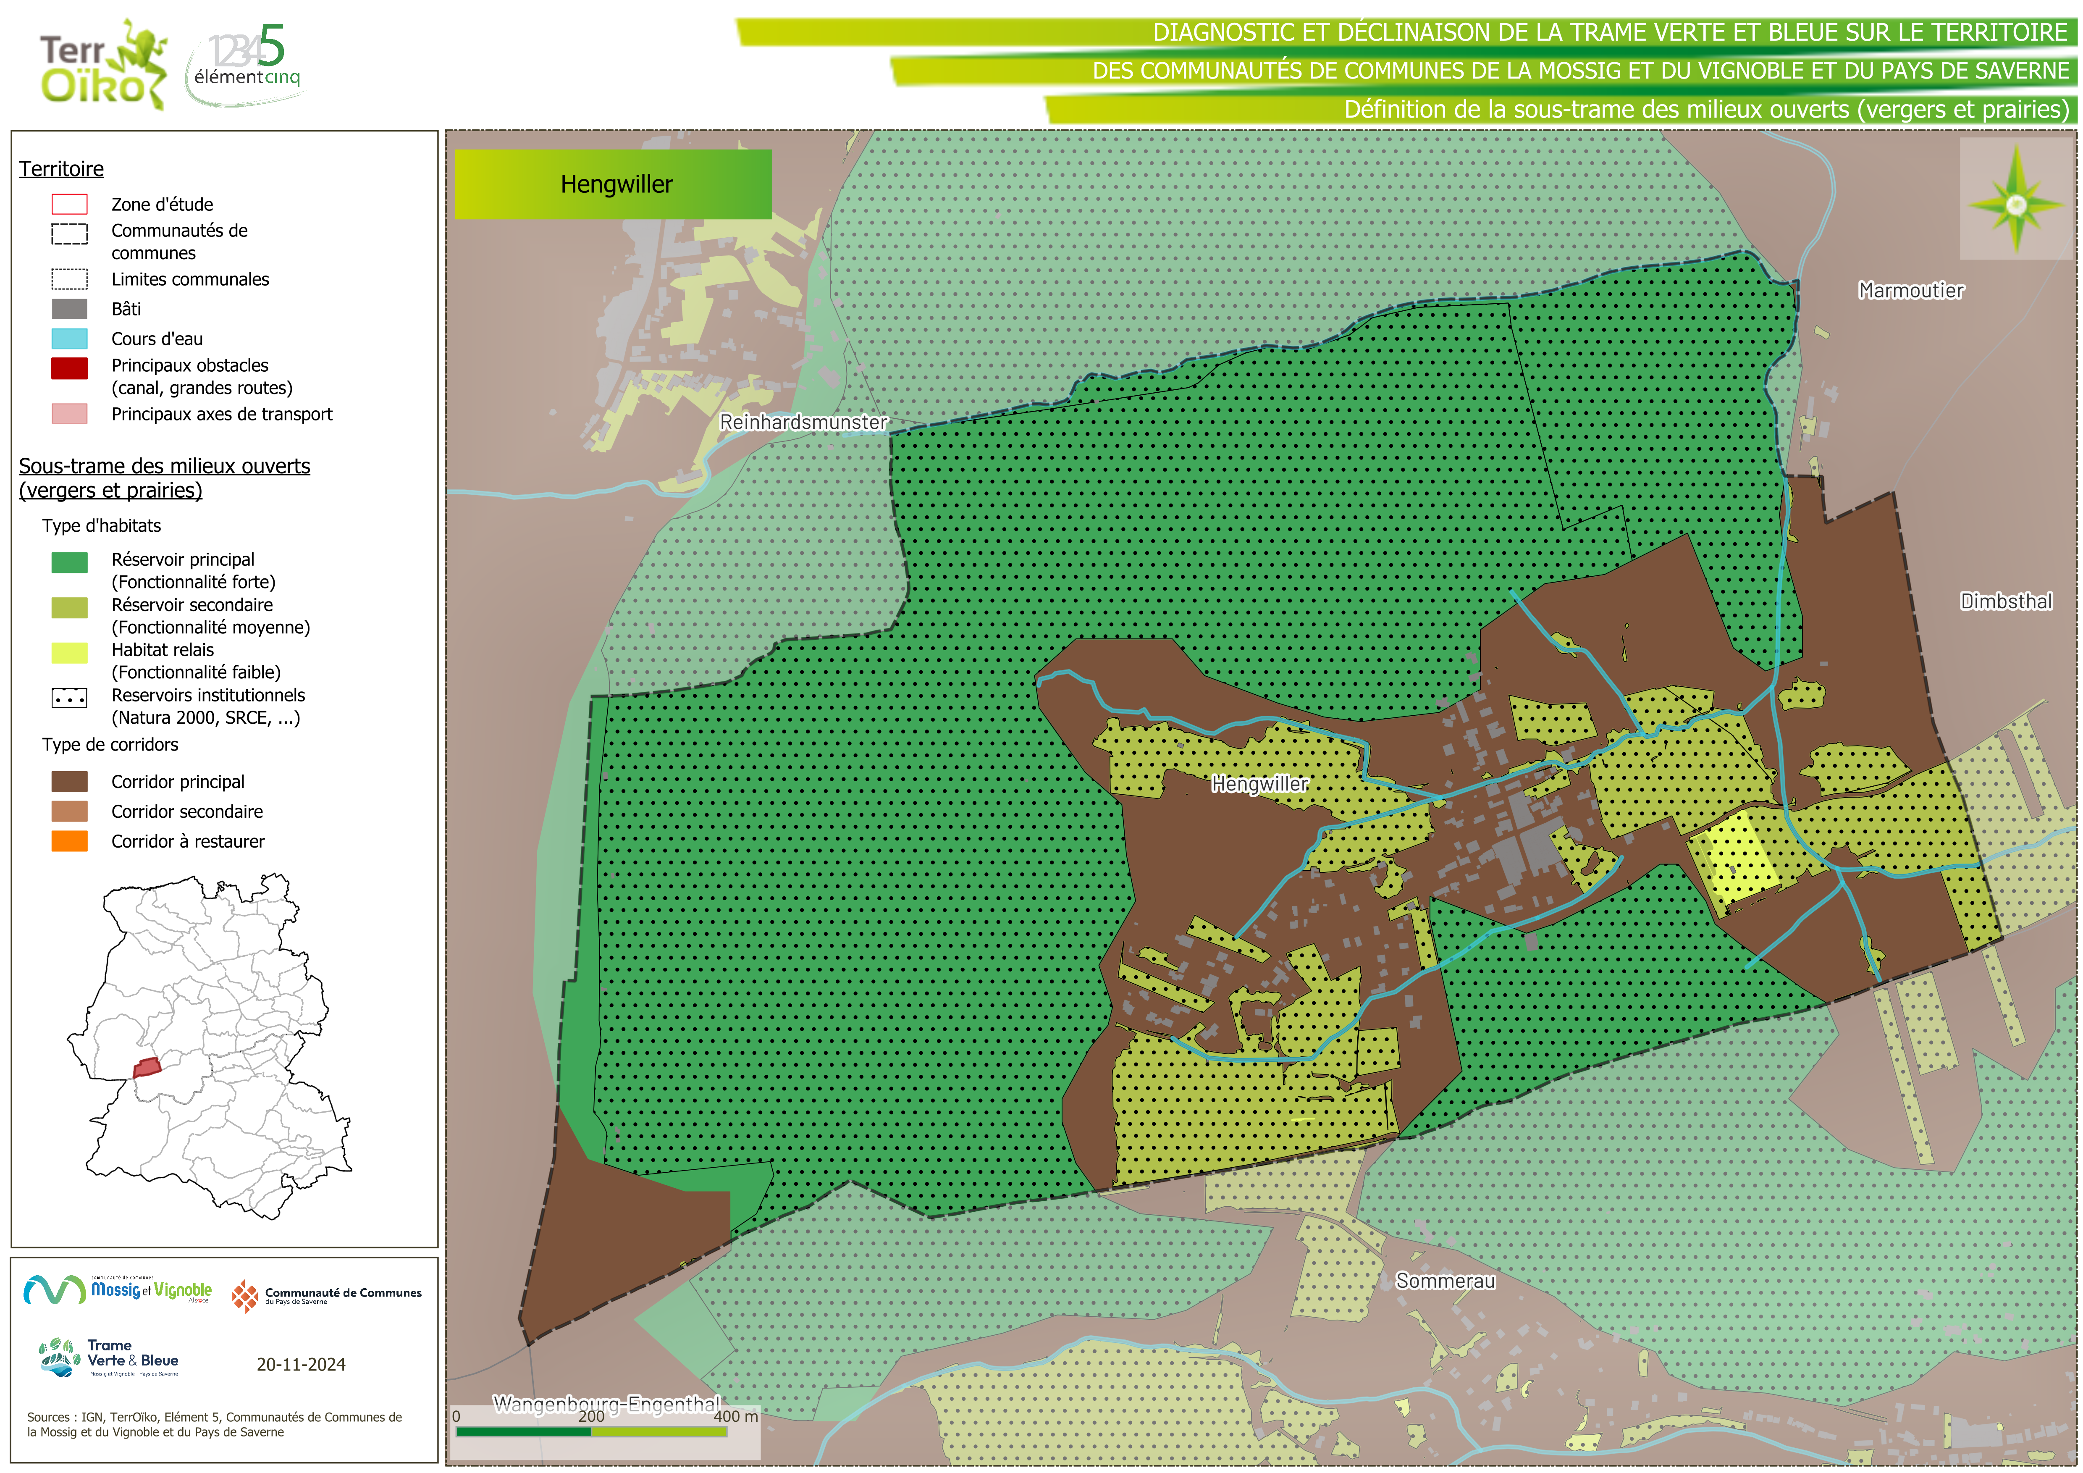Click the Hengwiller title banner
Viewport: 2083px width, 1473px height.
point(613,184)
